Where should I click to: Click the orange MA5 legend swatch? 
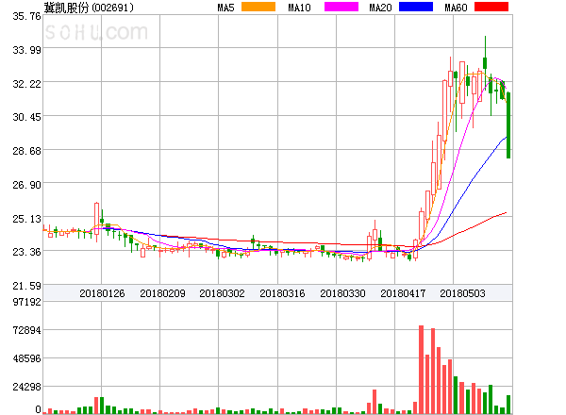[x=258, y=7]
